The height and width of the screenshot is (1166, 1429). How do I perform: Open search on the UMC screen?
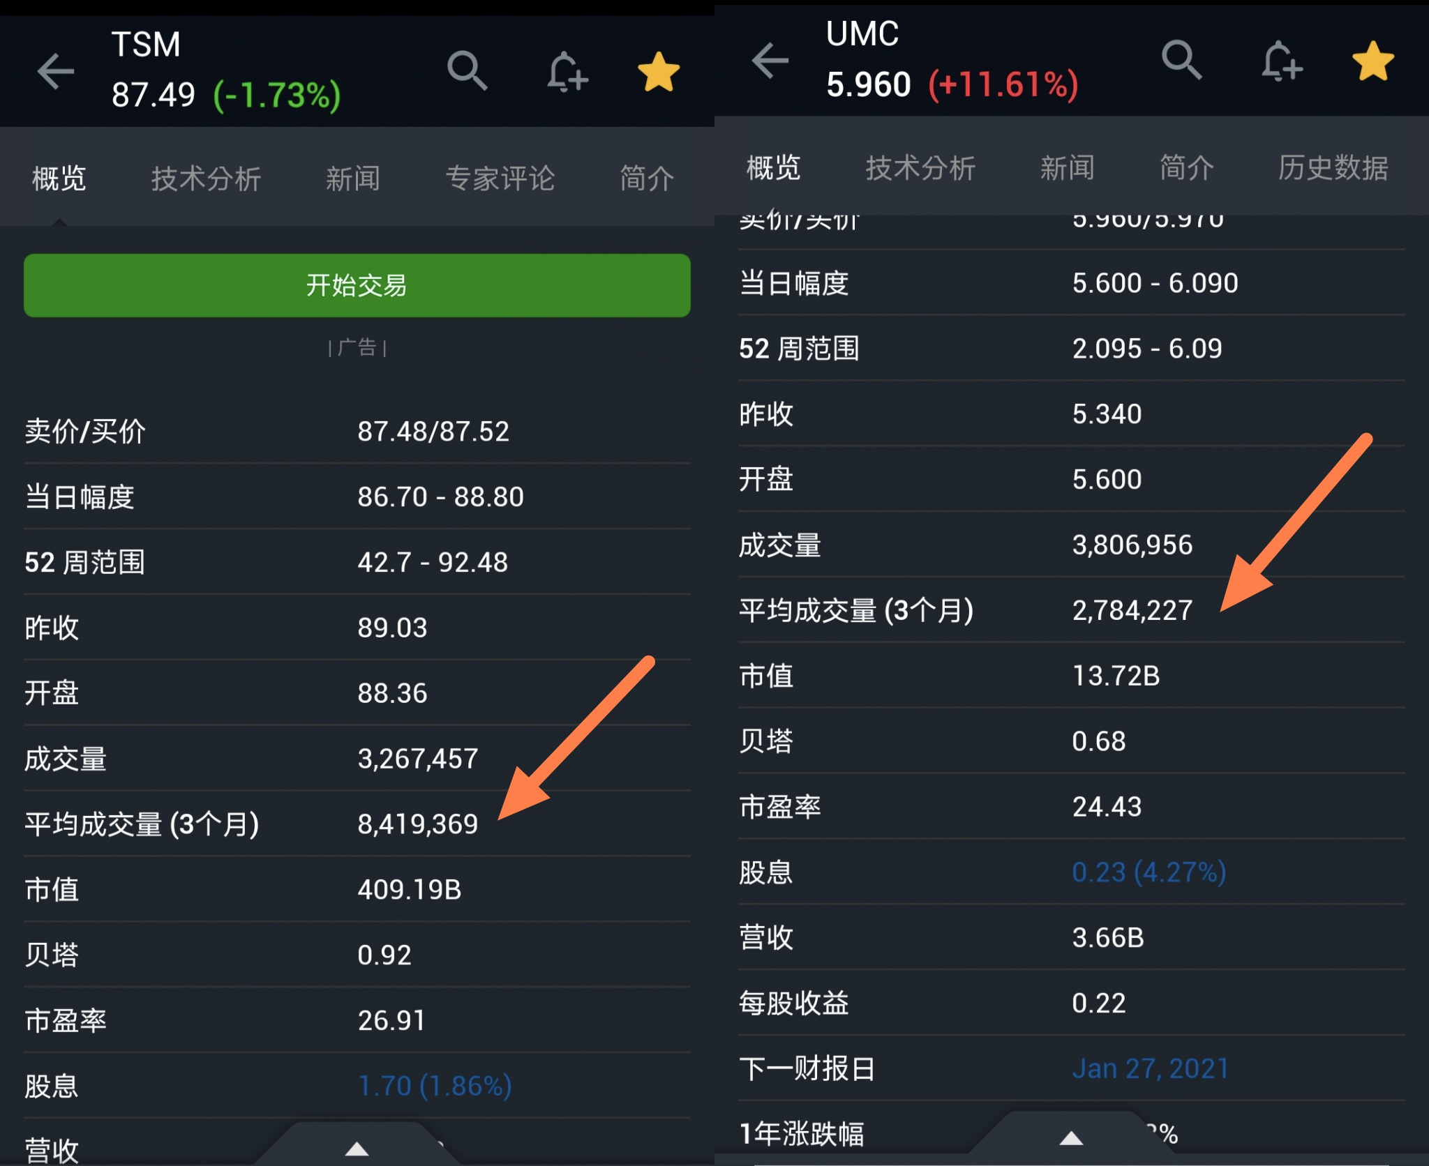[x=1181, y=61]
